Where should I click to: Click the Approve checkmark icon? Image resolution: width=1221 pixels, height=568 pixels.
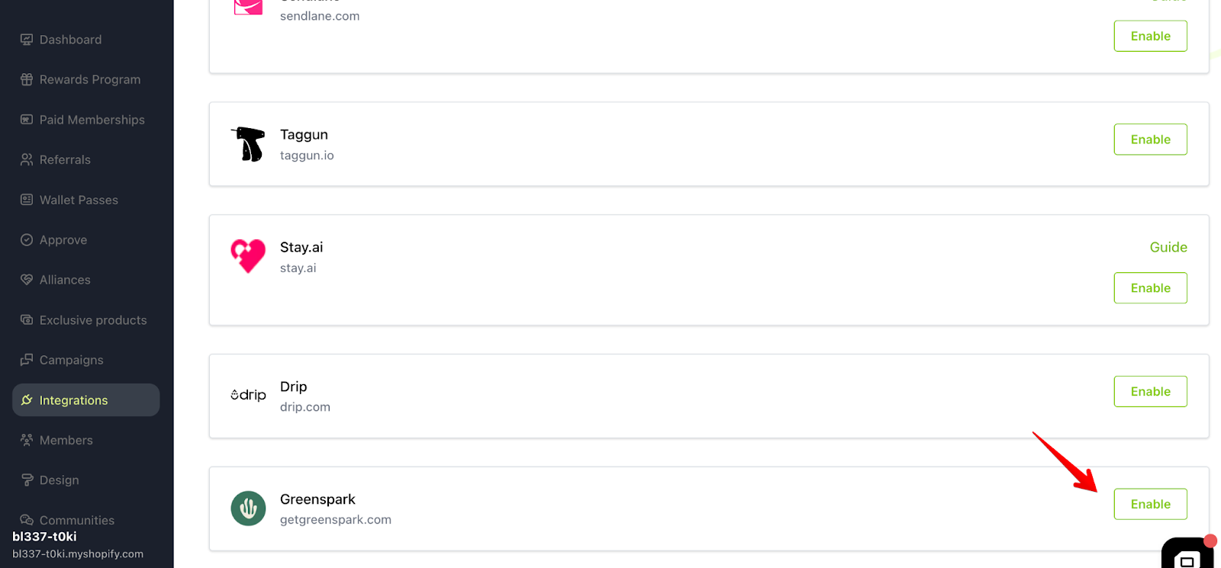27,239
